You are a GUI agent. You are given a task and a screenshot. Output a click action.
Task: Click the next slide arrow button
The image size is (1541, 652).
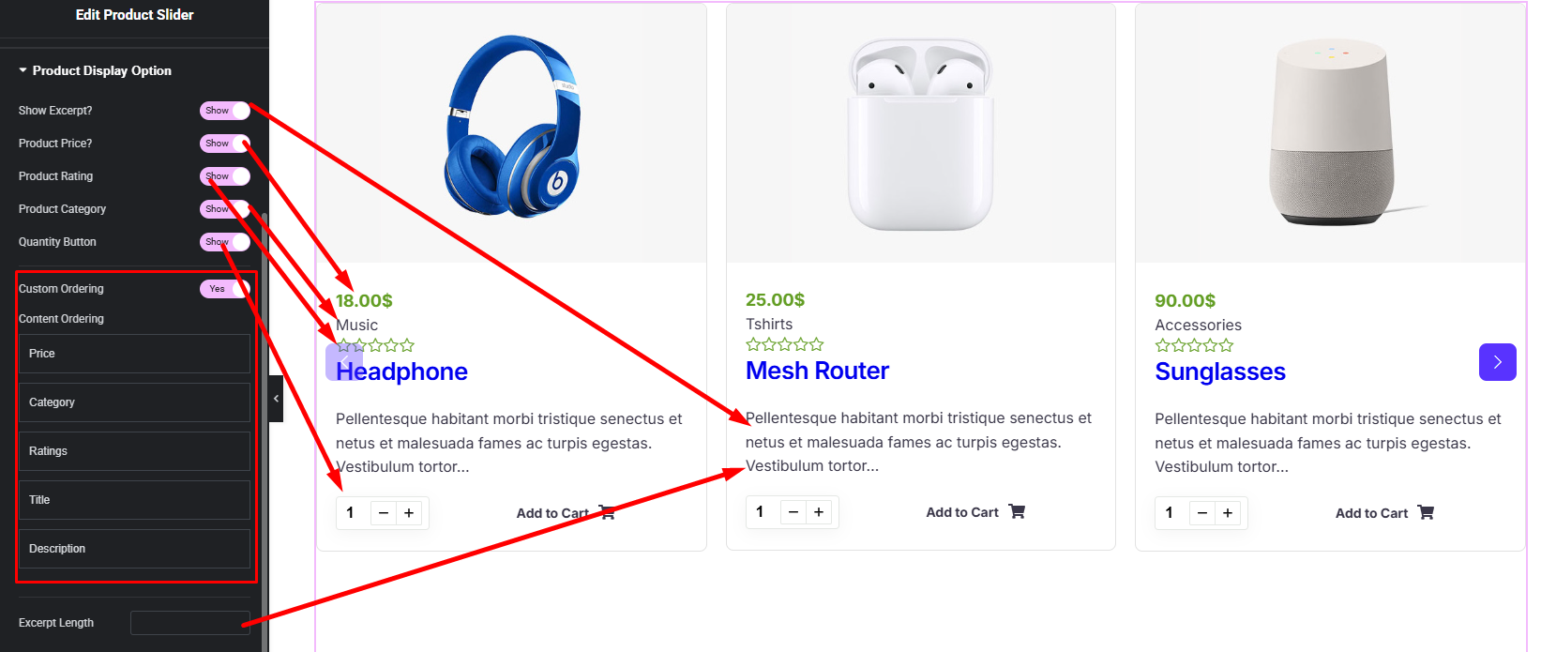click(x=1497, y=362)
